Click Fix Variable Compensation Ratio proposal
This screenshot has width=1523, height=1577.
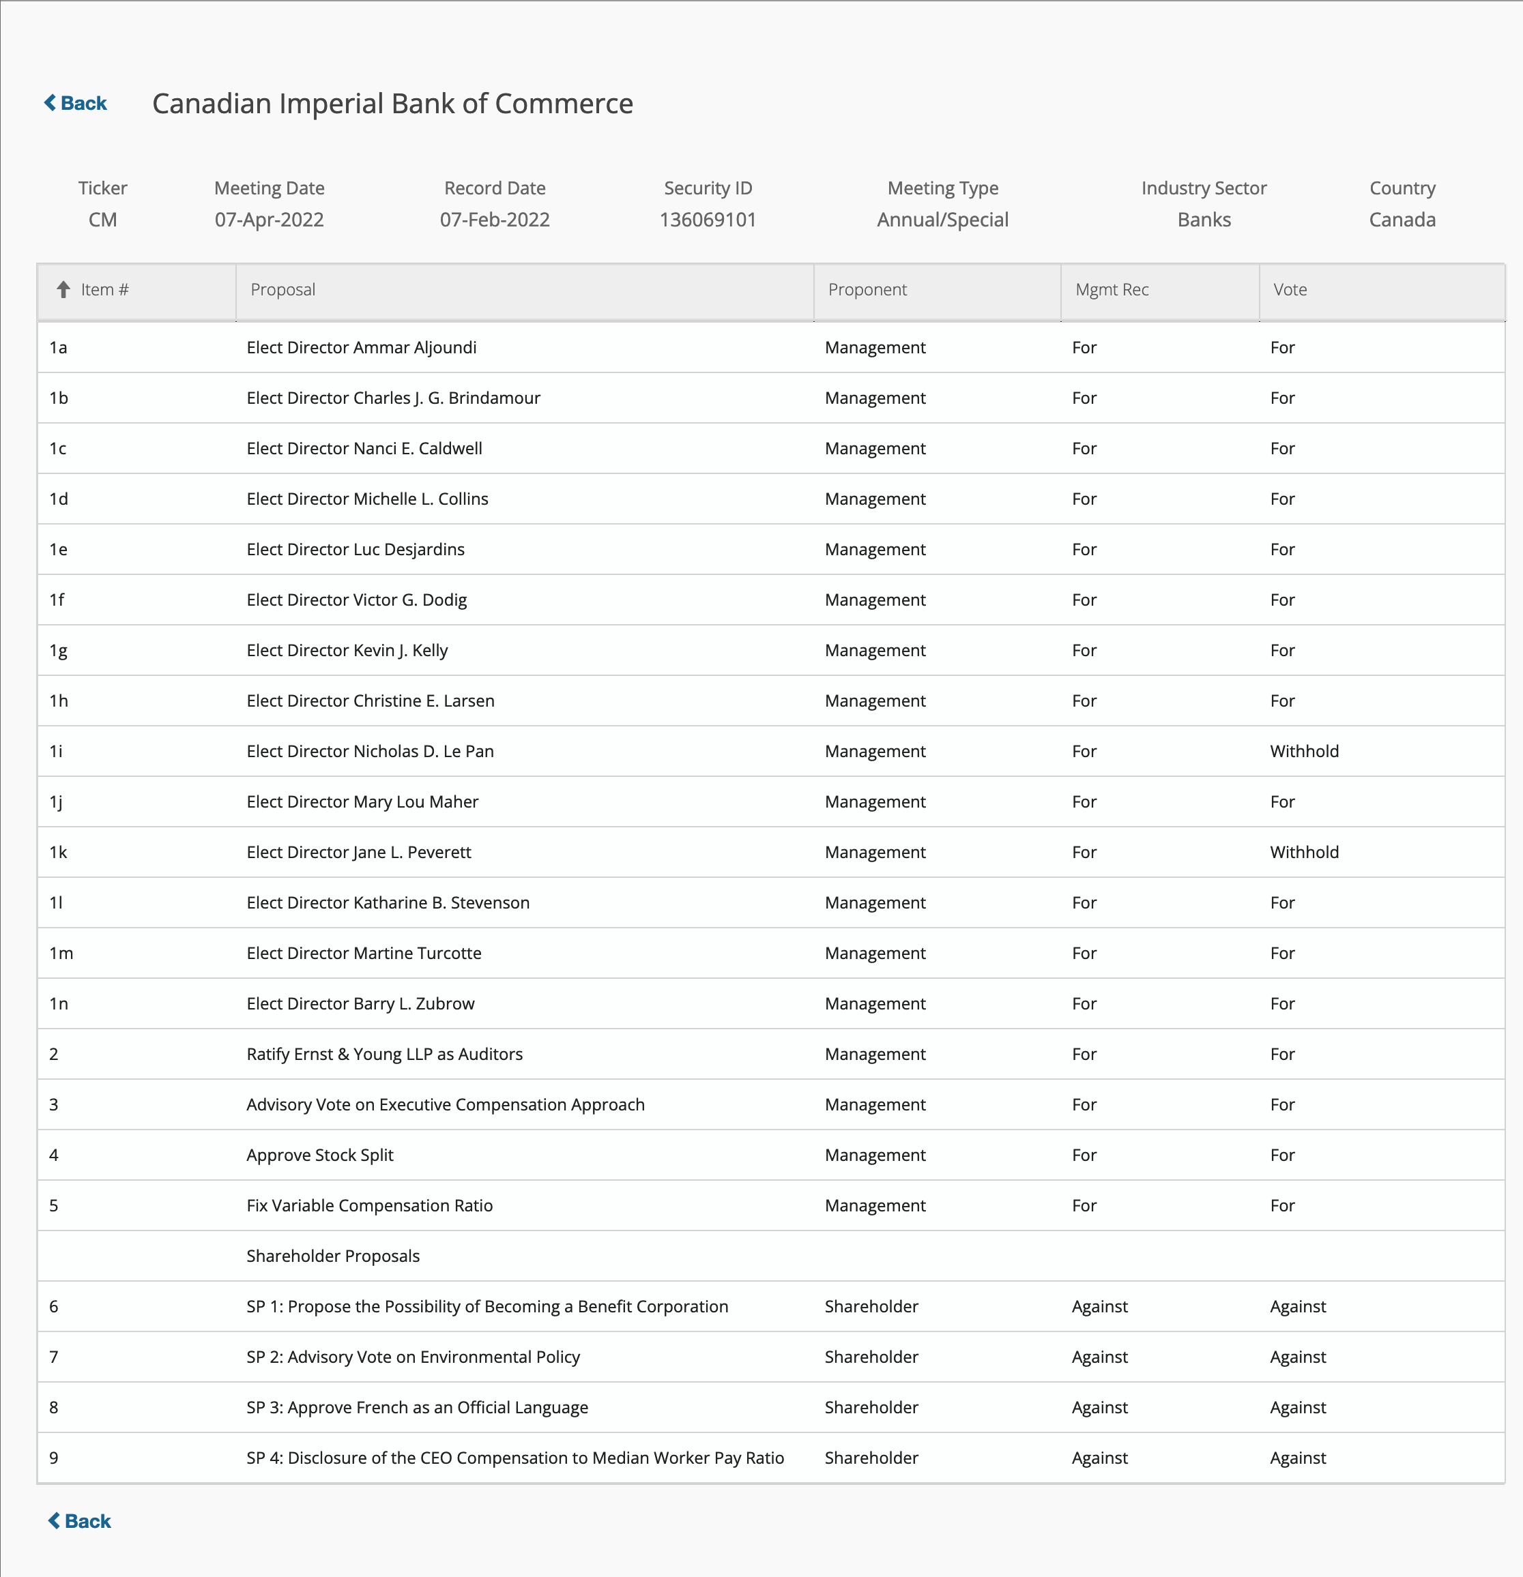[x=369, y=1205]
